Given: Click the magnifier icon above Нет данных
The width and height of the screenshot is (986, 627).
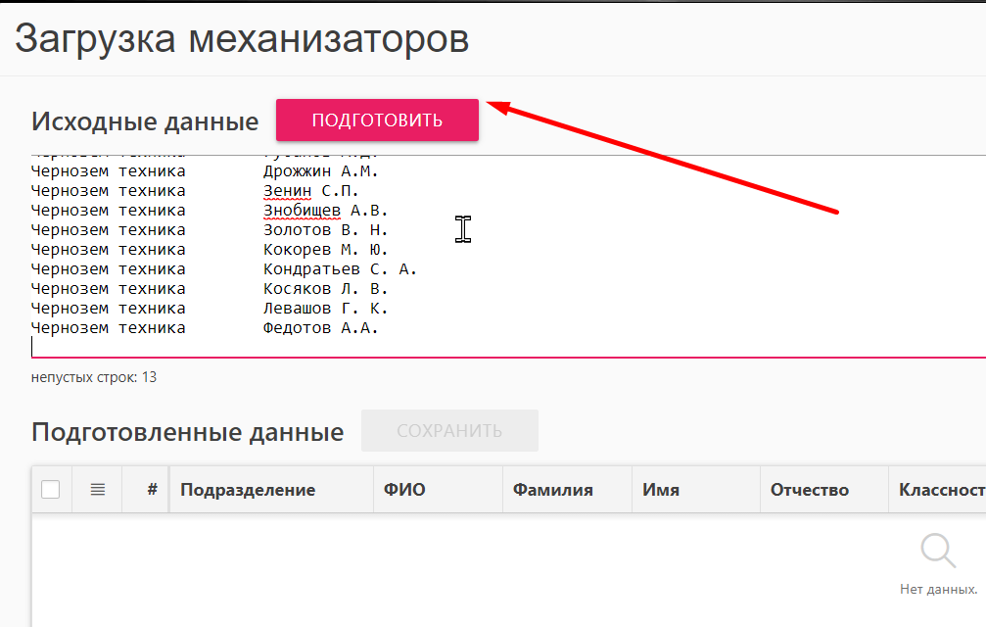Looking at the screenshot, I should pos(937,551).
